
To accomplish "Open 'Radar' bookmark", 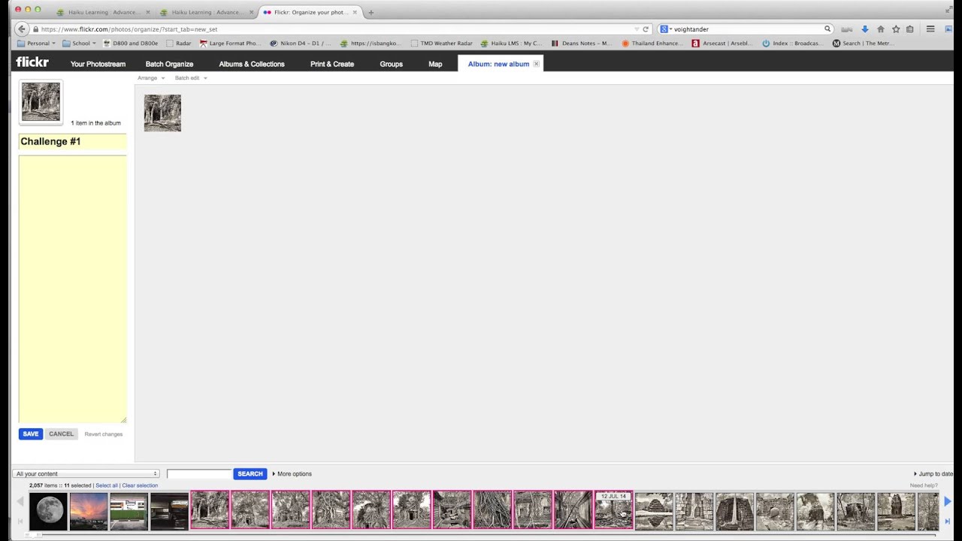I will point(179,44).
